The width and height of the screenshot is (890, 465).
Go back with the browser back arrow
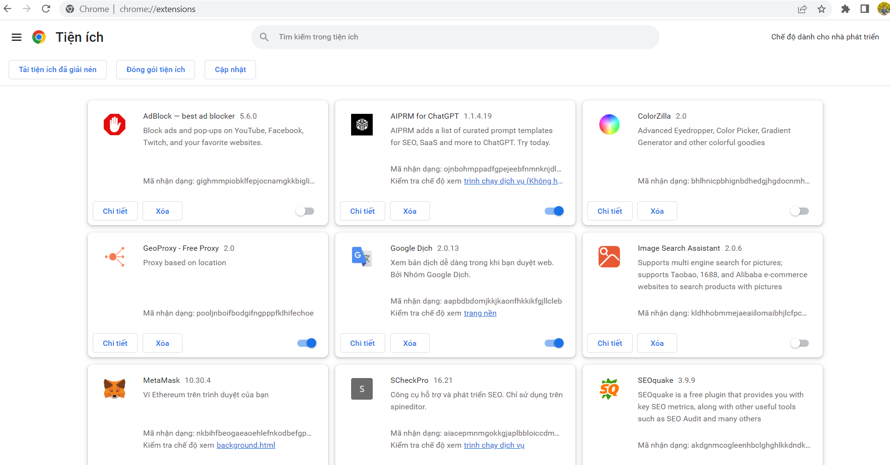(8, 9)
